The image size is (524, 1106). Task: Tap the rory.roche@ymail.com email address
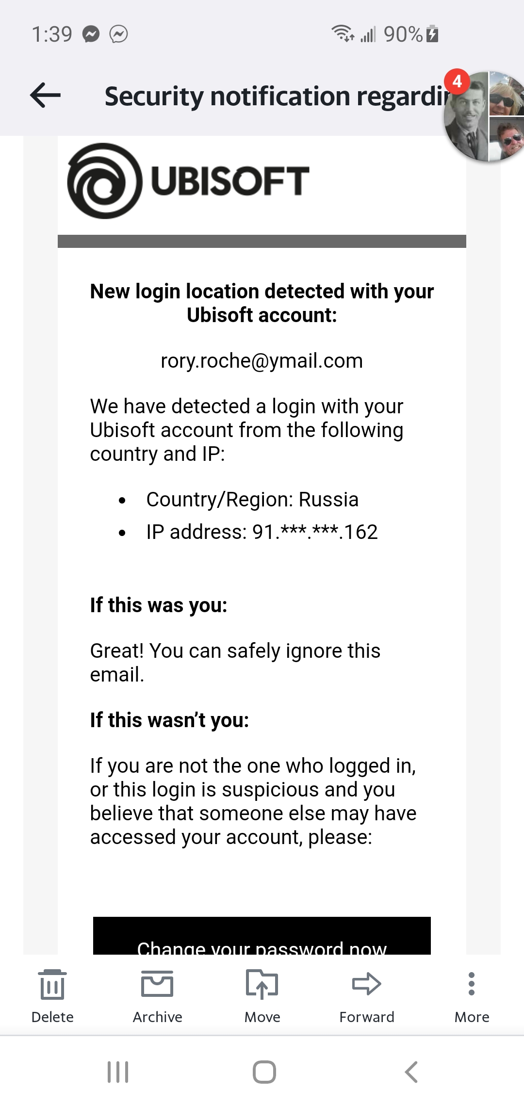coord(262,361)
